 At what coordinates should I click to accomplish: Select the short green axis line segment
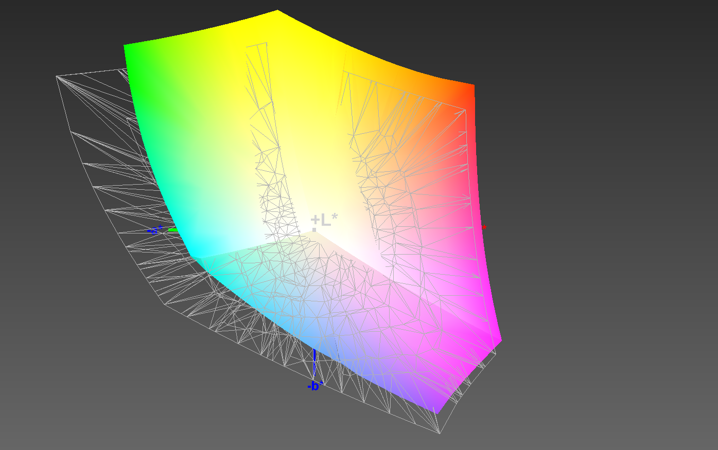[173, 230]
